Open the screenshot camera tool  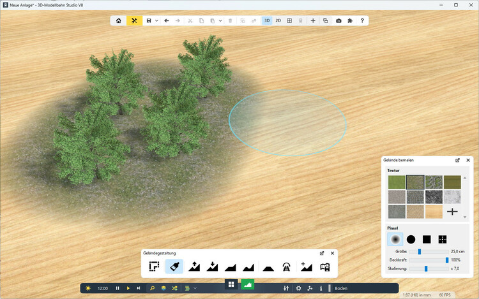pyautogui.click(x=338, y=20)
